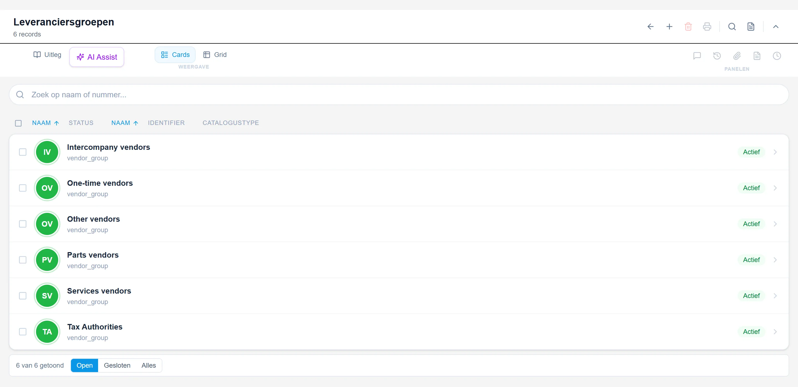Select the Alles filter tab

[x=149, y=365]
